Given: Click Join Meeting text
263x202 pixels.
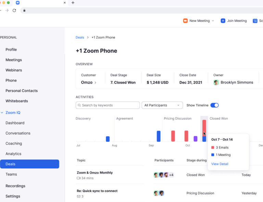Looking at the screenshot, I should pos(237,21).
